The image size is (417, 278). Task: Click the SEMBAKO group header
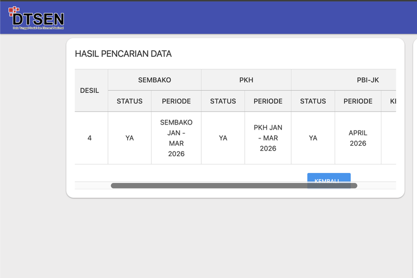pos(155,80)
